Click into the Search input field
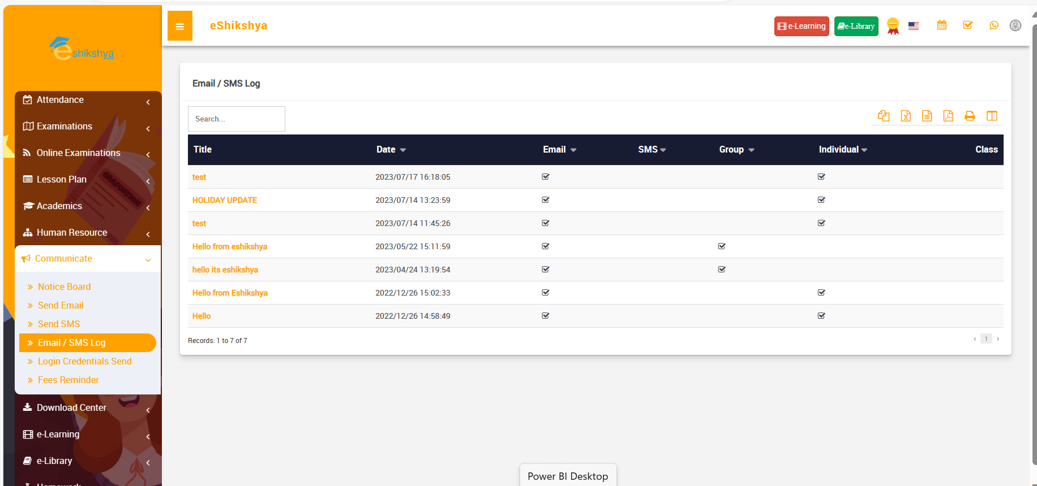1037x486 pixels. pos(237,119)
